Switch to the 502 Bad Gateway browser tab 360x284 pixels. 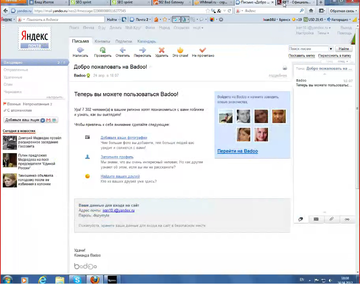(x=171, y=2)
